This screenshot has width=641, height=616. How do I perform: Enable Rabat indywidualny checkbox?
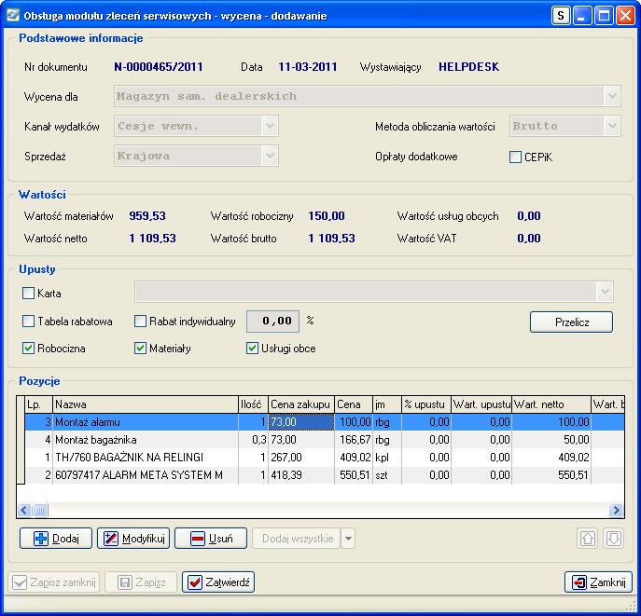[x=140, y=322]
